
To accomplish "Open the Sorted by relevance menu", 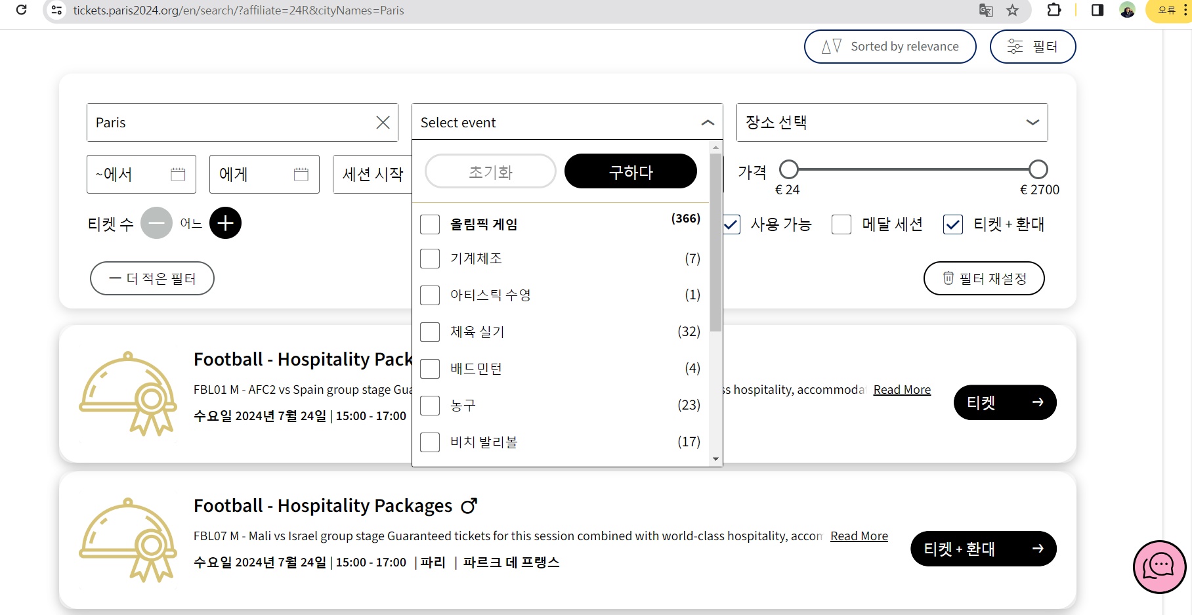I will pos(889,46).
